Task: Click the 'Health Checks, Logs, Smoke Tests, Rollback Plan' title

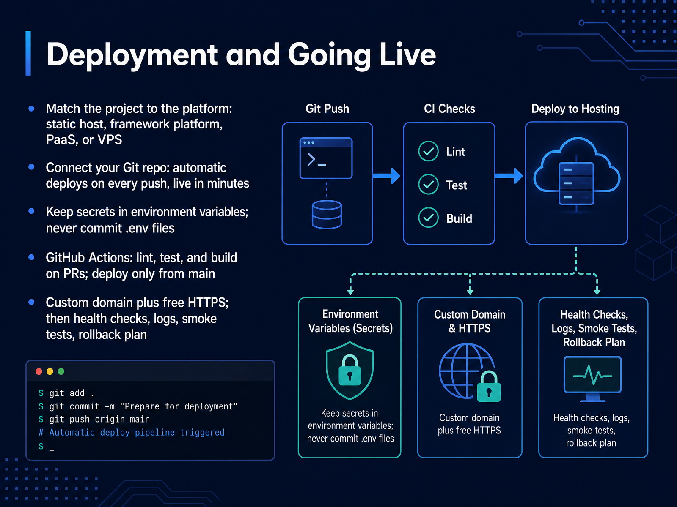Action: [594, 328]
